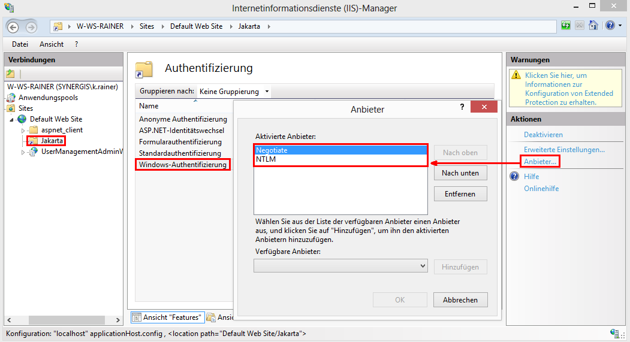Open the Verfügbare Anbieter dropdown list
This screenshot has width=630, height=342.
(423, 266)
